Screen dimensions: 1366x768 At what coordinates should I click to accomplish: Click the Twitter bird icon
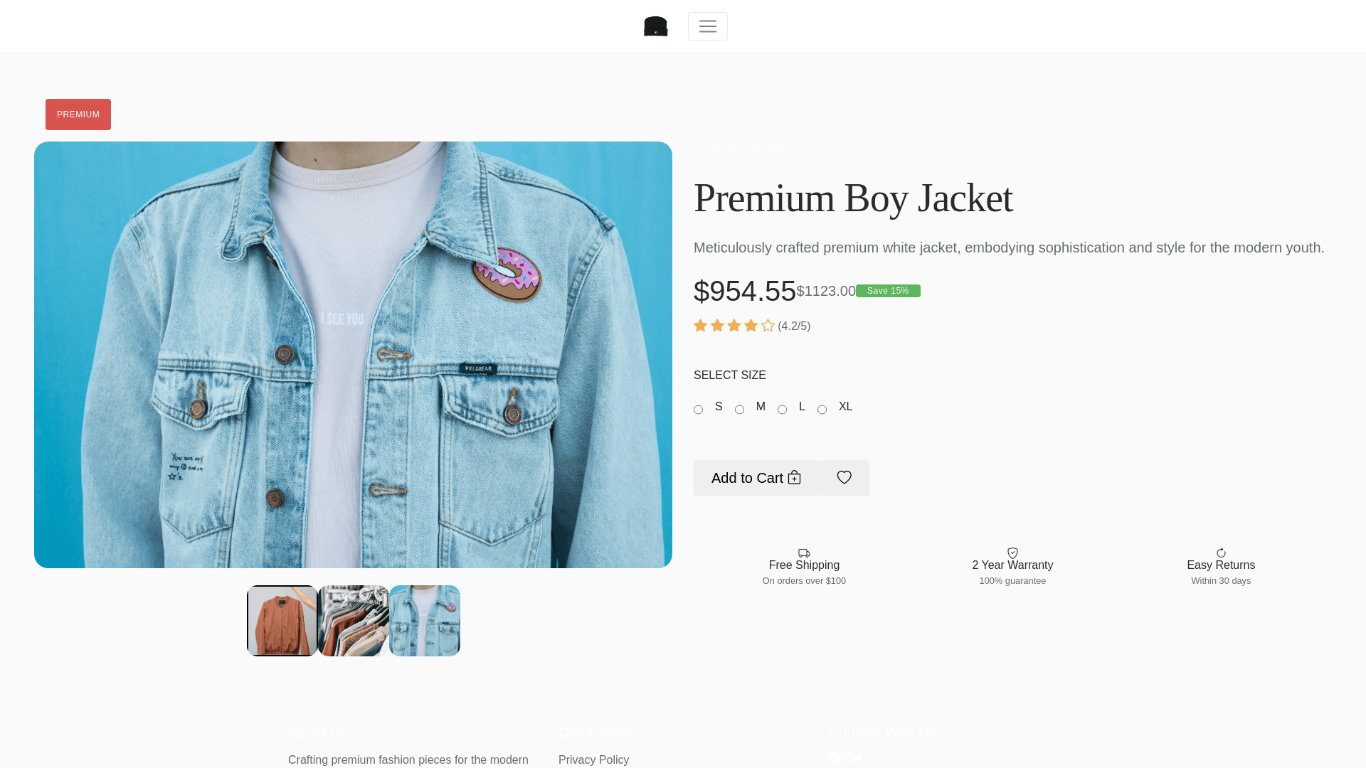click(x=857, y=757)
